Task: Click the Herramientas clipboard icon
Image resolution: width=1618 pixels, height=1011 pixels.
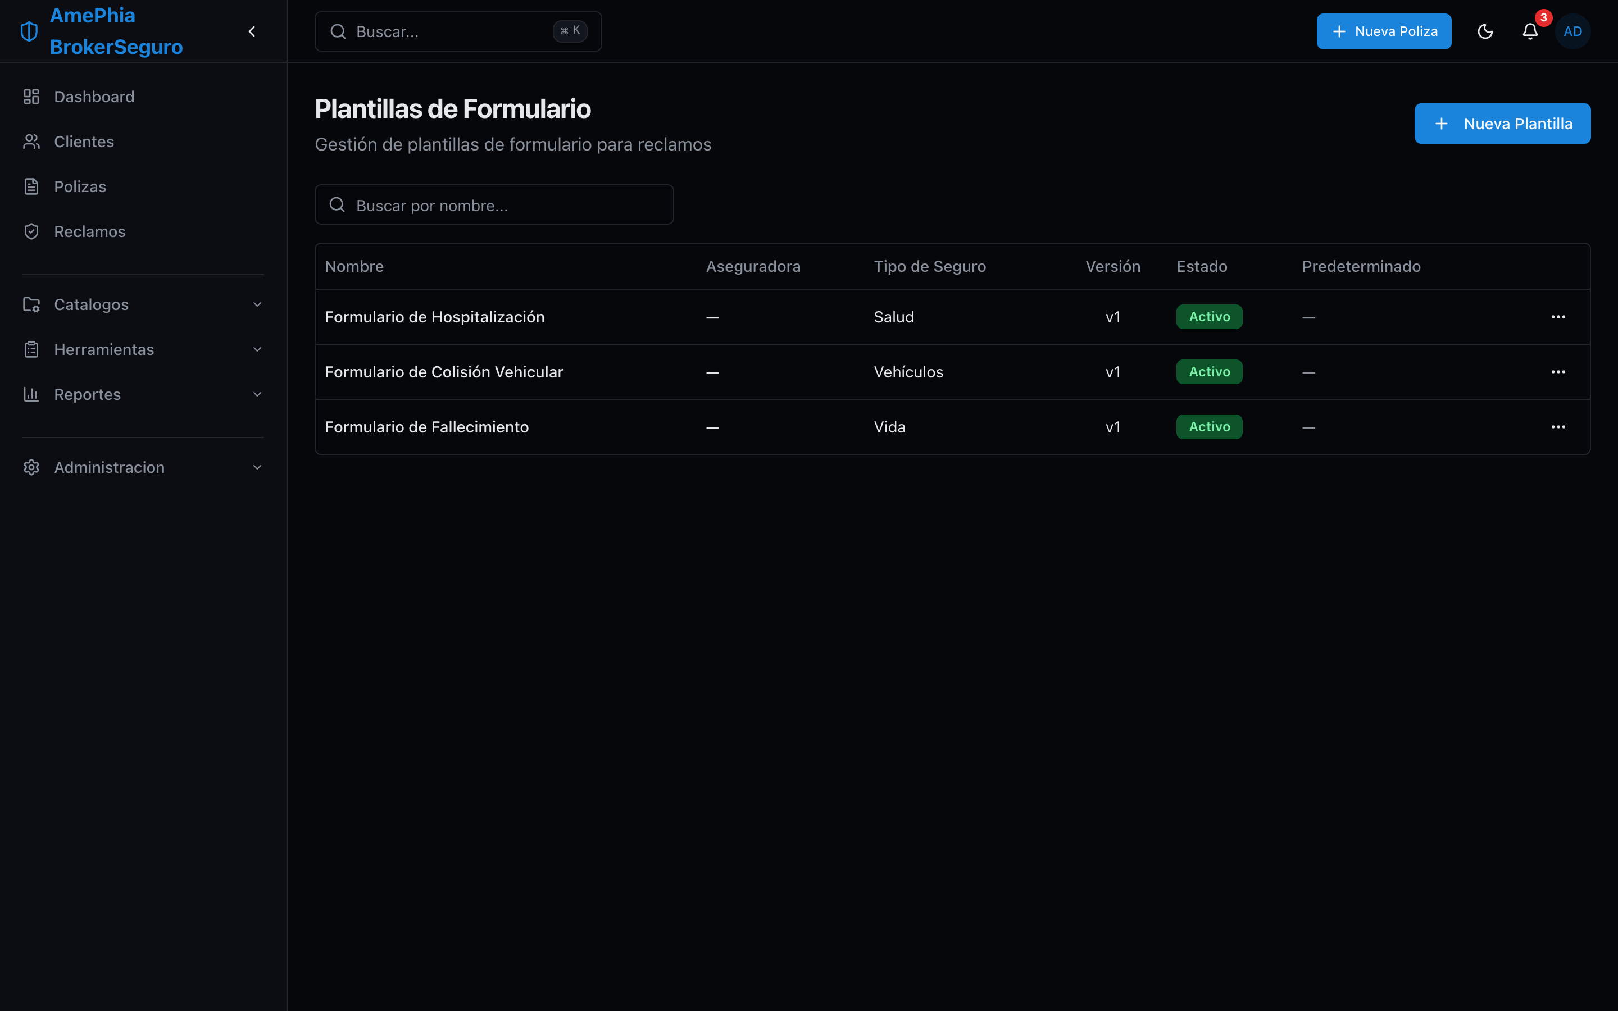Action: coord(31,349)
